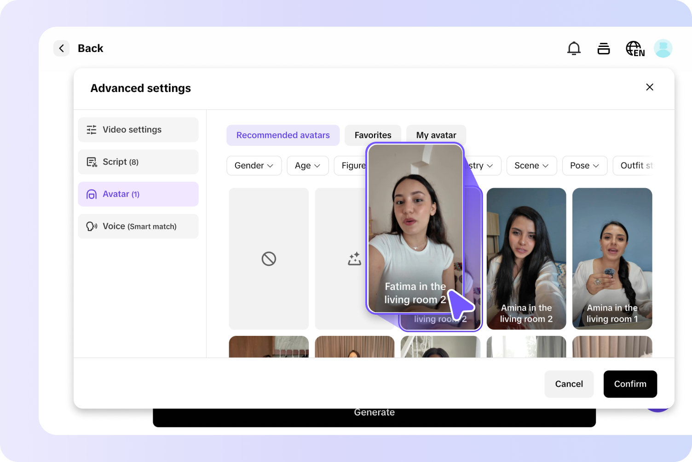692x462 pixels.
Task: Close the Advanced settings dialog
Action: 650,87
